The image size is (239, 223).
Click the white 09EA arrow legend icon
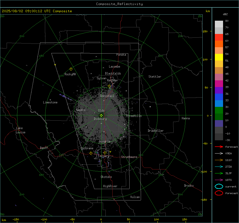click(x=219, y=153)
